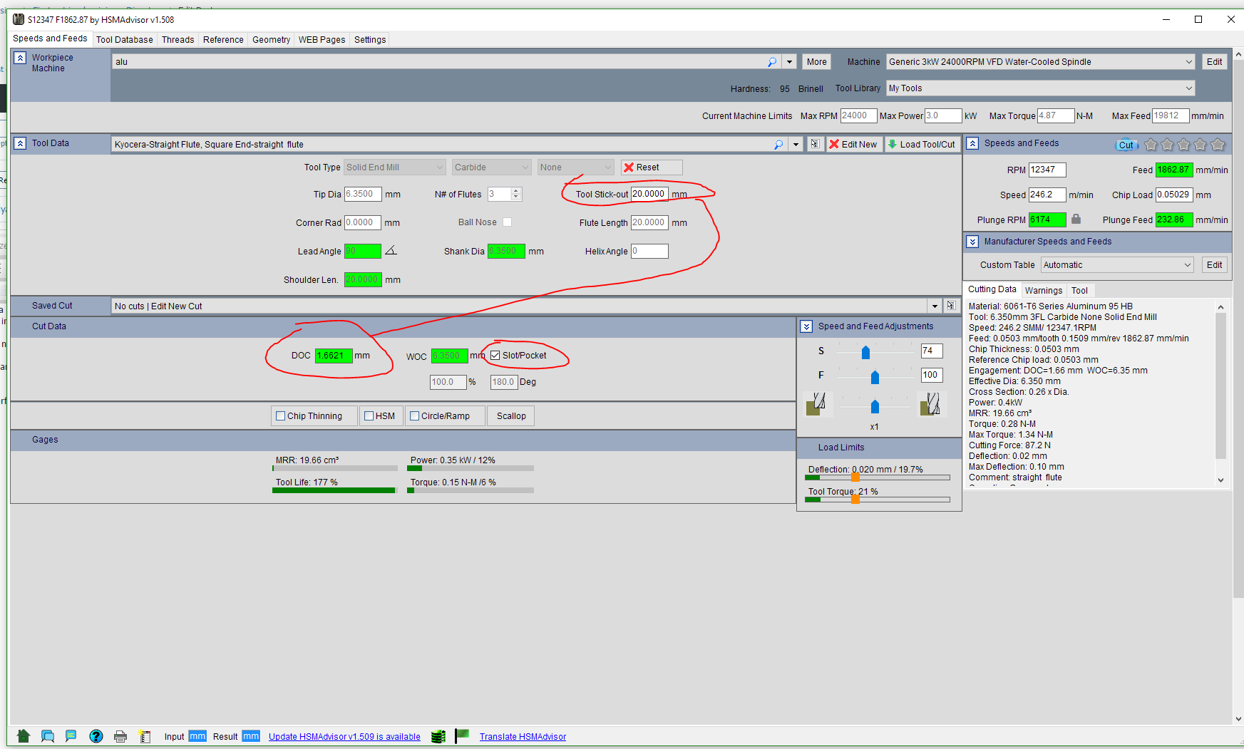Click the green database stack icon
Screen dimensions: 1244x749
pos(438,736)
